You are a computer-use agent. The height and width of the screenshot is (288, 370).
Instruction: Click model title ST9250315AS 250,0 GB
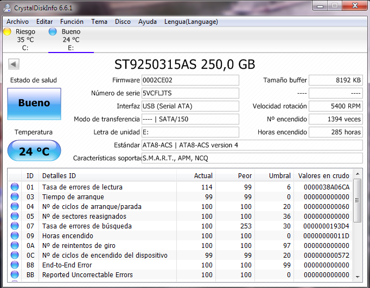pyautogui.click(x=185, y=64)
